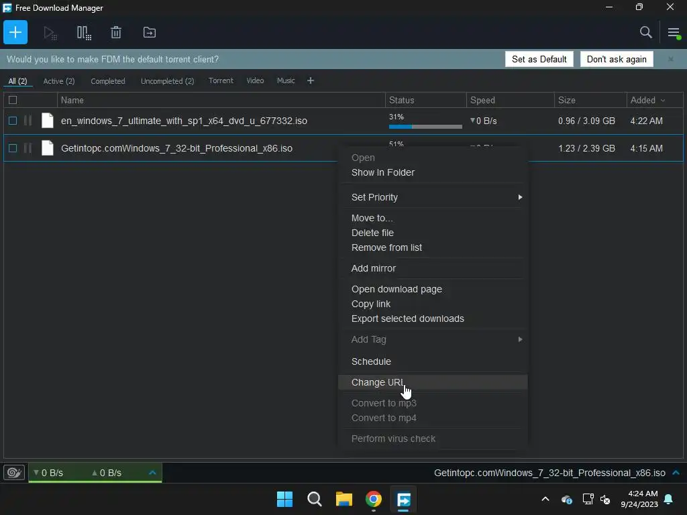Click the trash delete icon in toolbar
Image resolution: width=687 pixels, height=515 pixels.
[x=116, y=32]
